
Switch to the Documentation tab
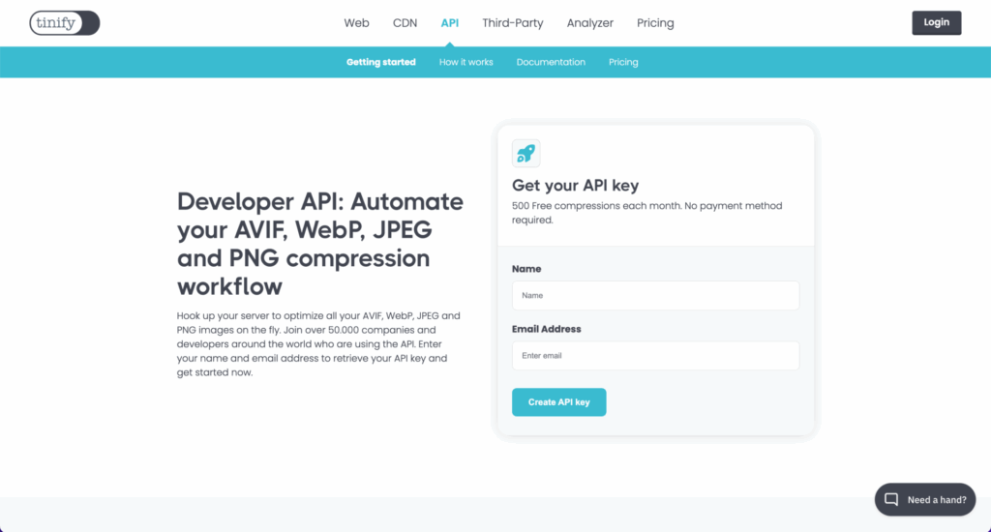point(551,62)
